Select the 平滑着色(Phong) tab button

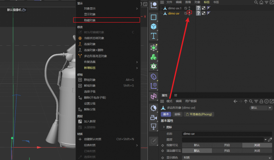(199, 114)
